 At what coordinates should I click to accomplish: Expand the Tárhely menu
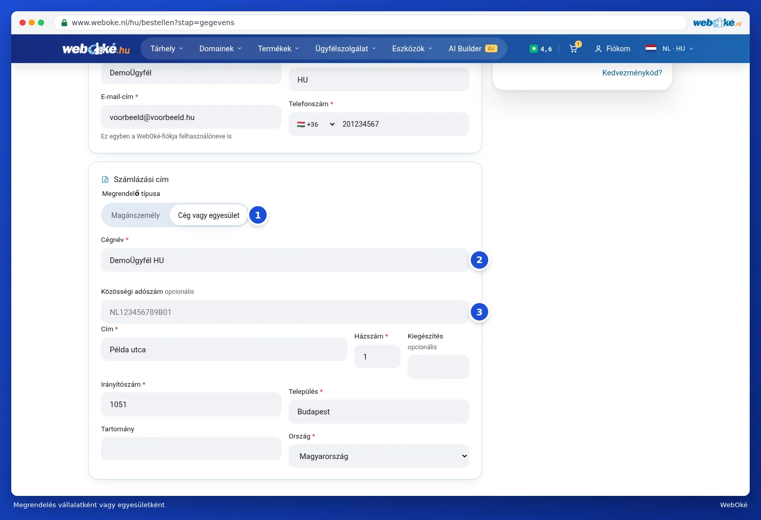click(x=166, y=49)
